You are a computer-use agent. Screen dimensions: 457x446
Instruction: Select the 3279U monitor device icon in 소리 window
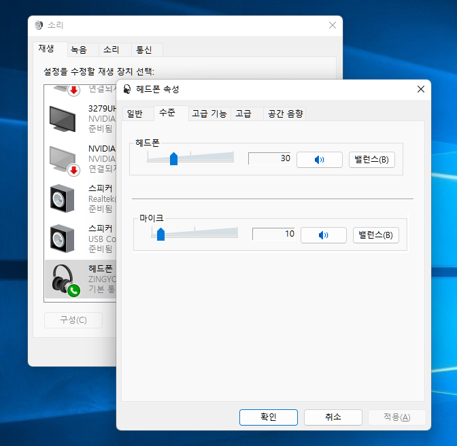63,119
